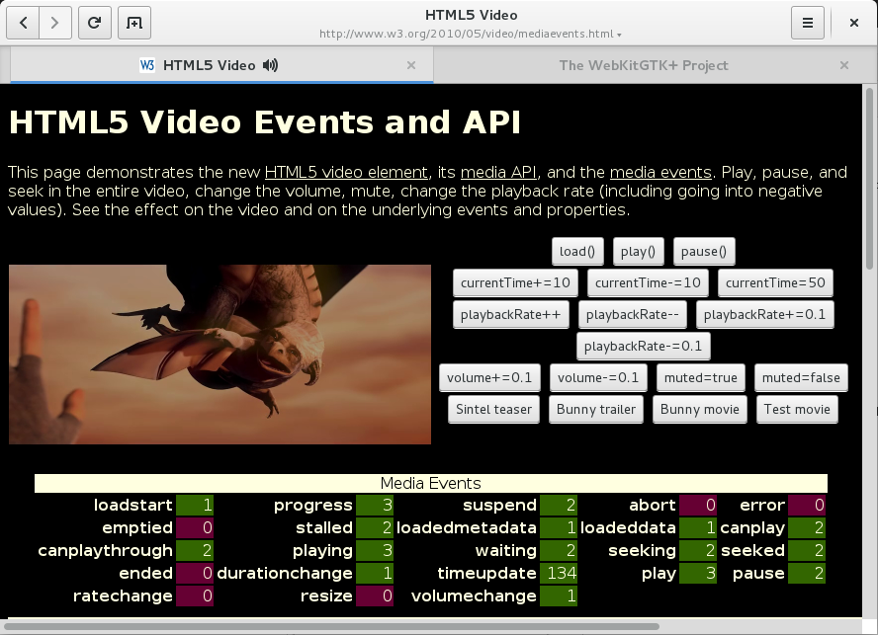Click the horizontal page scrollbar
Screen dimensions: 878x635
(331, 626)
